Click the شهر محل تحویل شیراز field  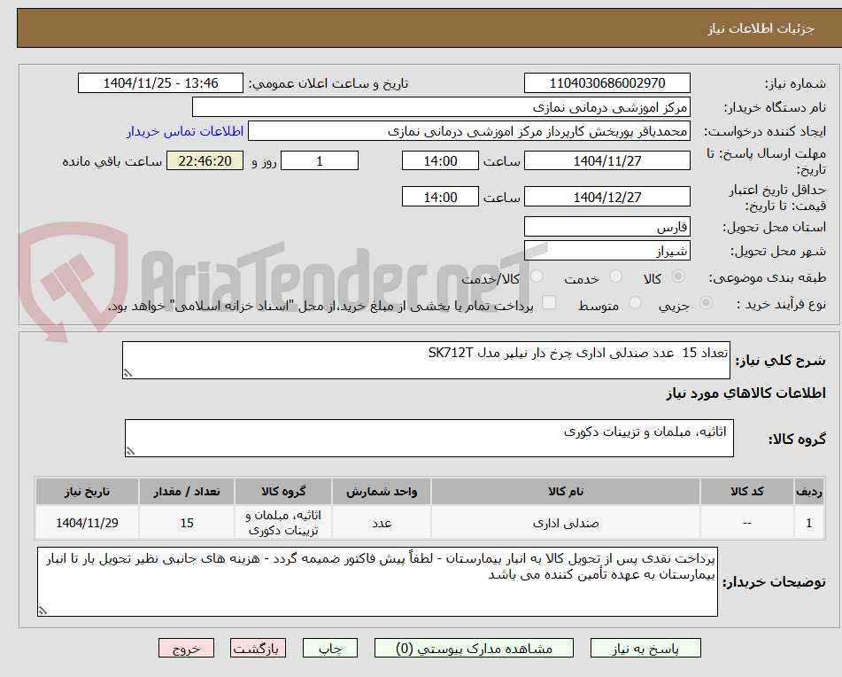click(x=607, y=251)
